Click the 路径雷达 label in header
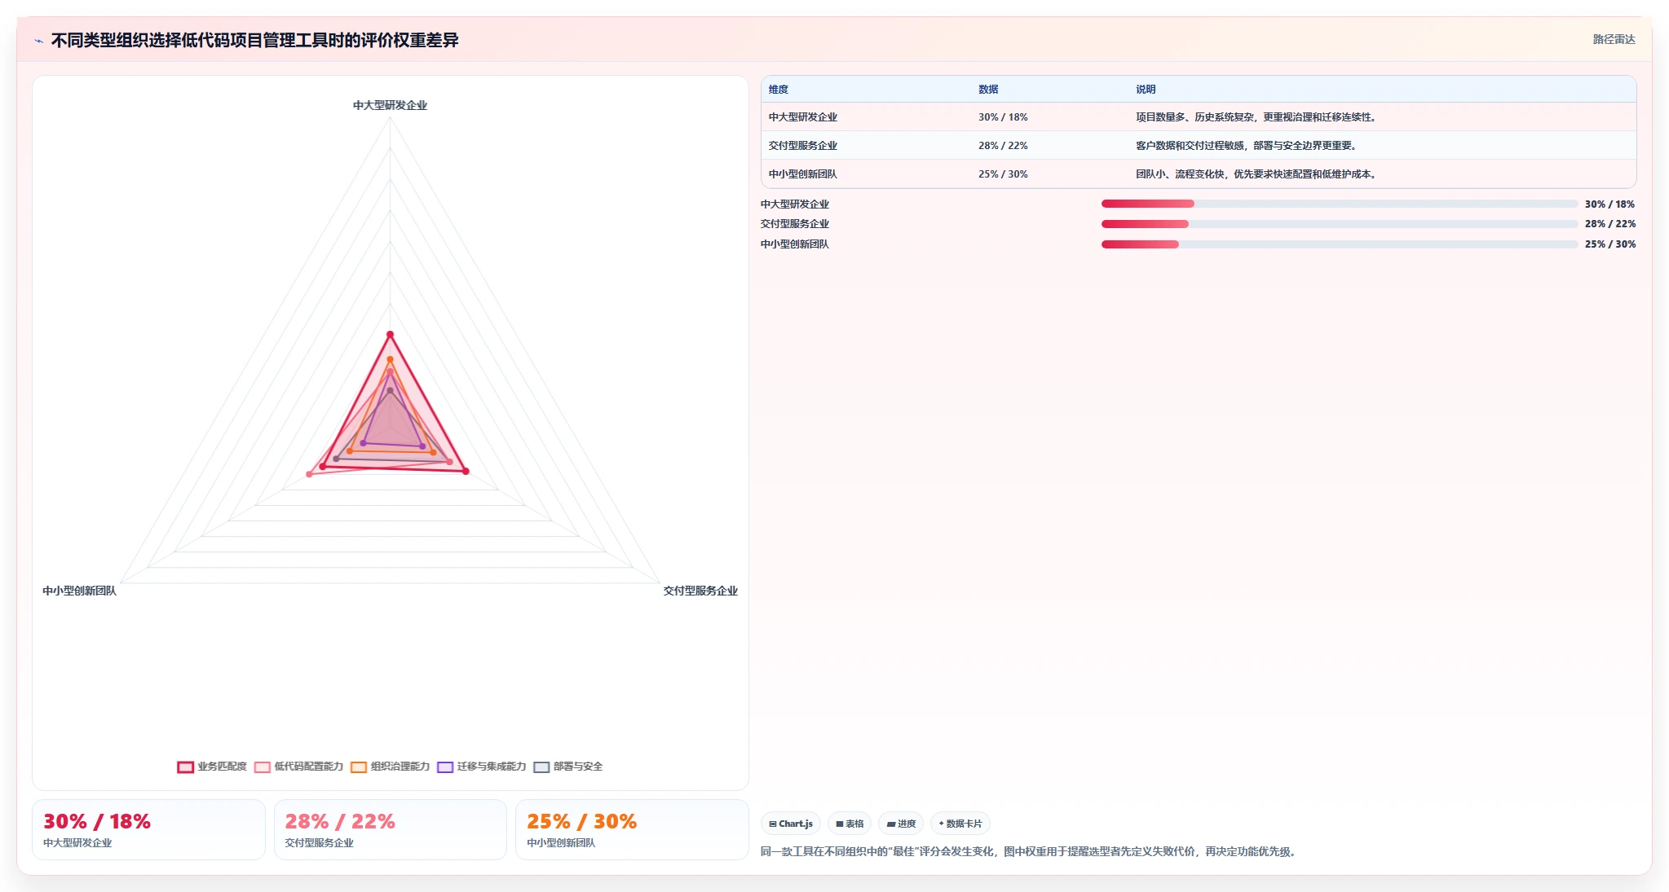 1614,39
